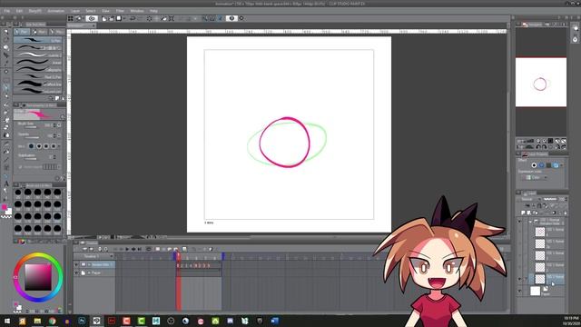
Task: Click the delete sub tool trash icon
Action: click(63, 98)
